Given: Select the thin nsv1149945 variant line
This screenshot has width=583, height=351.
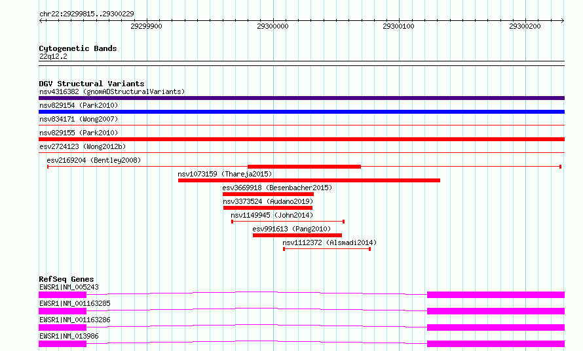Looking at the screenshot, I should tap(288, 222).
